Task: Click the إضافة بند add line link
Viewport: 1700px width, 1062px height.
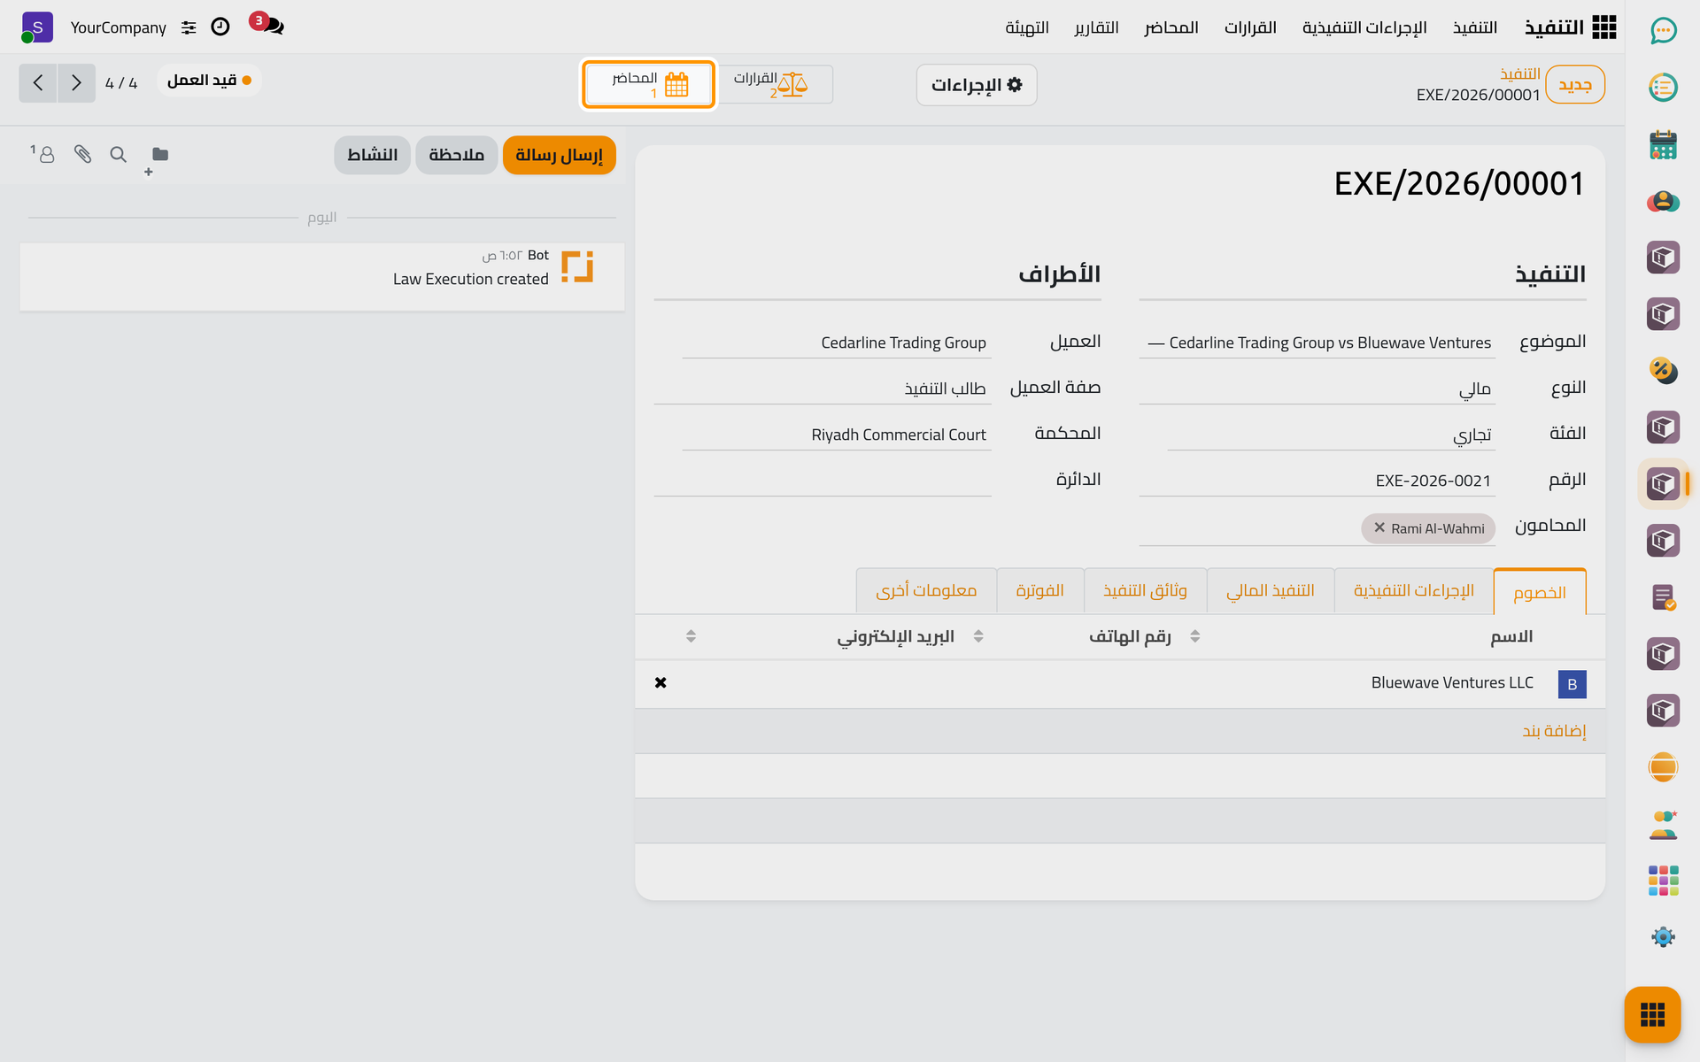Action: [1554, 731]
